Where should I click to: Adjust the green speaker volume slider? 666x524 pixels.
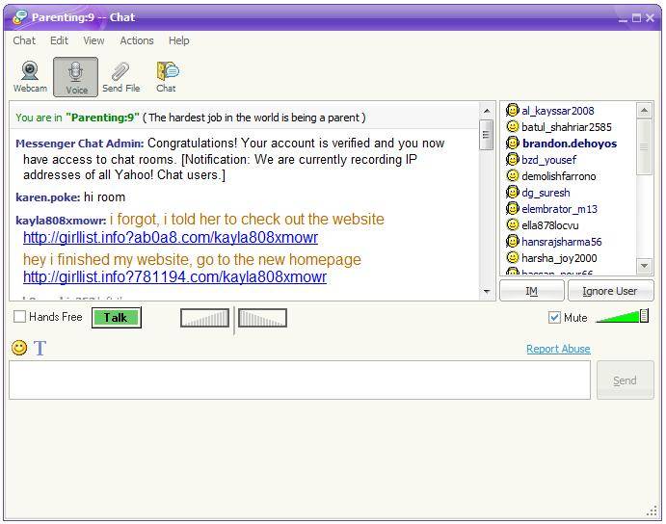point(623,316)
